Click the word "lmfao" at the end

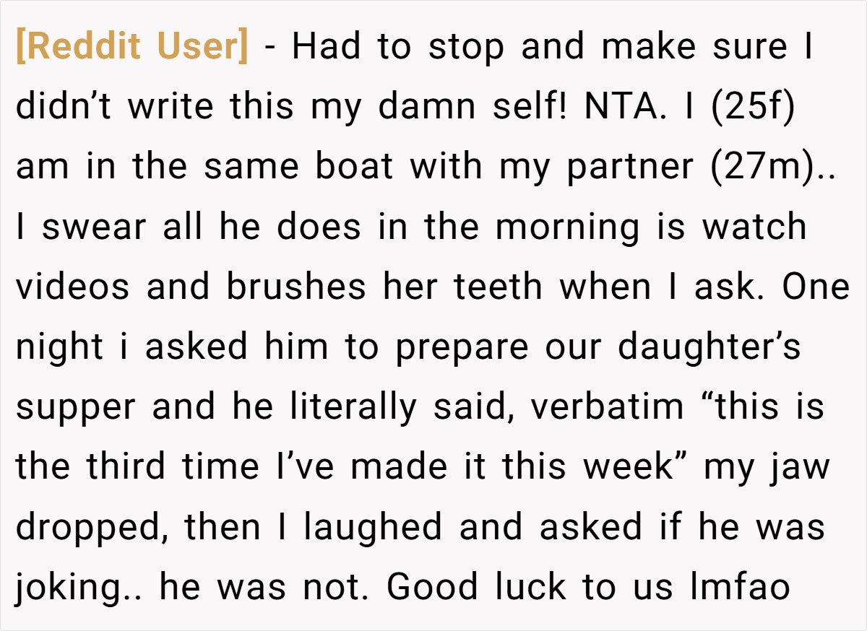click(741, 586)
